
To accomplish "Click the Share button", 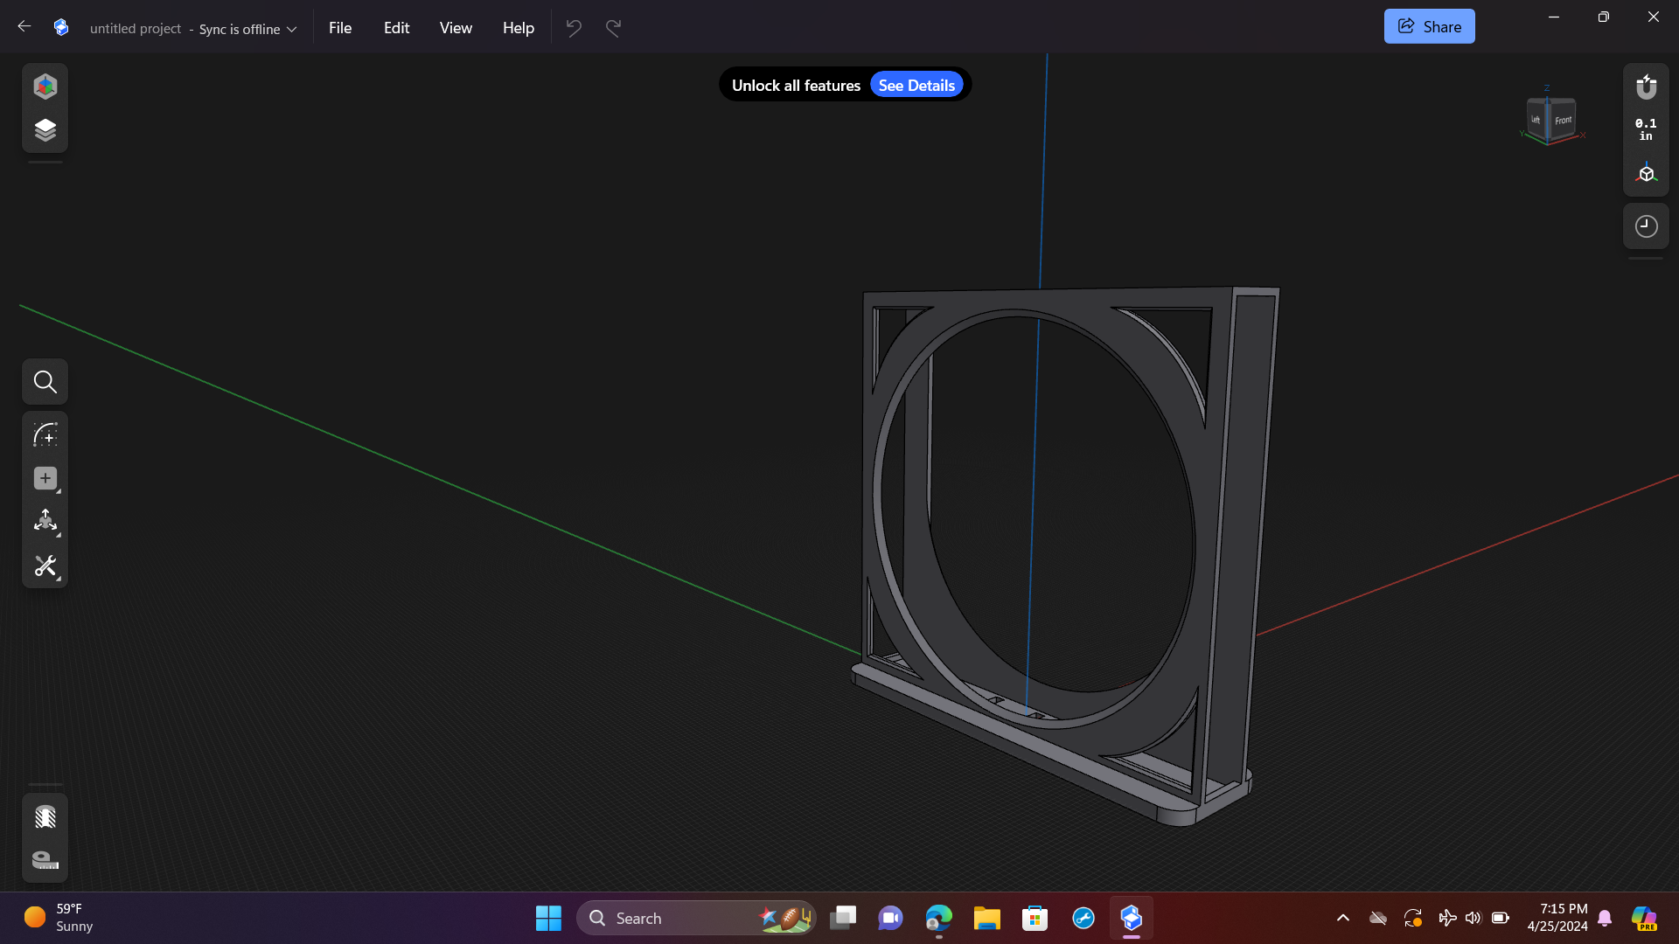I will pyautogui.click(x=1429, y=25).
